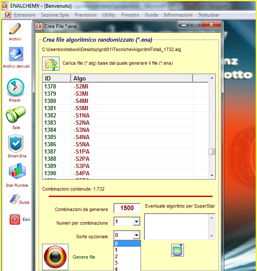This screenshot has height=271, width=257.
Task: Click the Genera file round button
Action: 55,257
